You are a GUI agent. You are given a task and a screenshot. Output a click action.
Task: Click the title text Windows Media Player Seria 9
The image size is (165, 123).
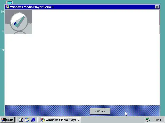[32, 7]
